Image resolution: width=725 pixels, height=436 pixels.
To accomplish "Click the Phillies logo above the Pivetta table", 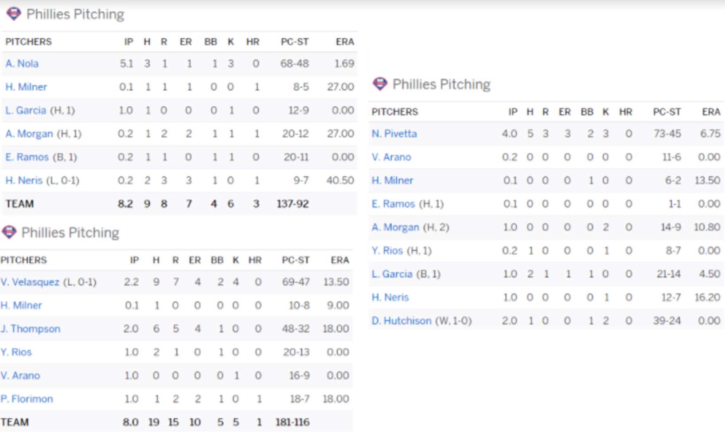I will click(380, 84).
